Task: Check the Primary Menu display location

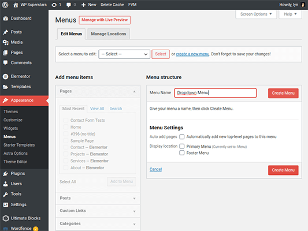Action: (182, 147)
